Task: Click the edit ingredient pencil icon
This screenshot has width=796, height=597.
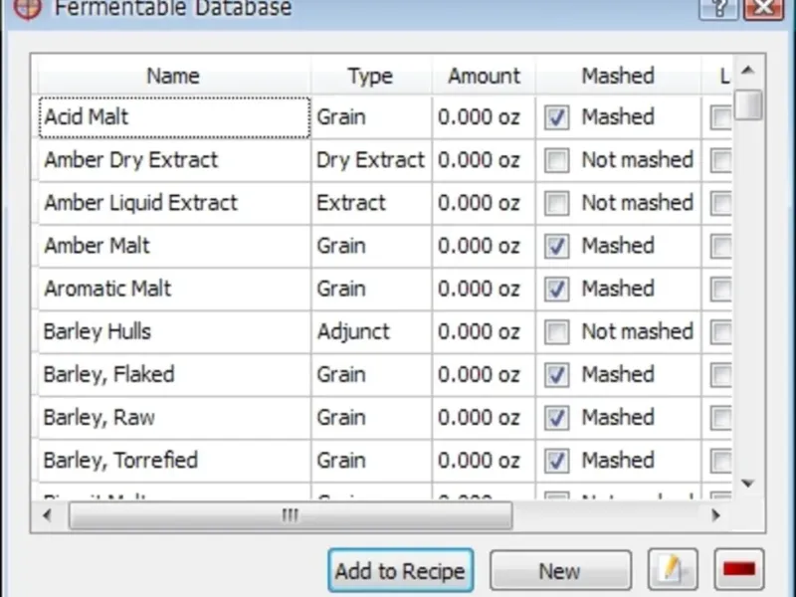Action: pos(672,570)
